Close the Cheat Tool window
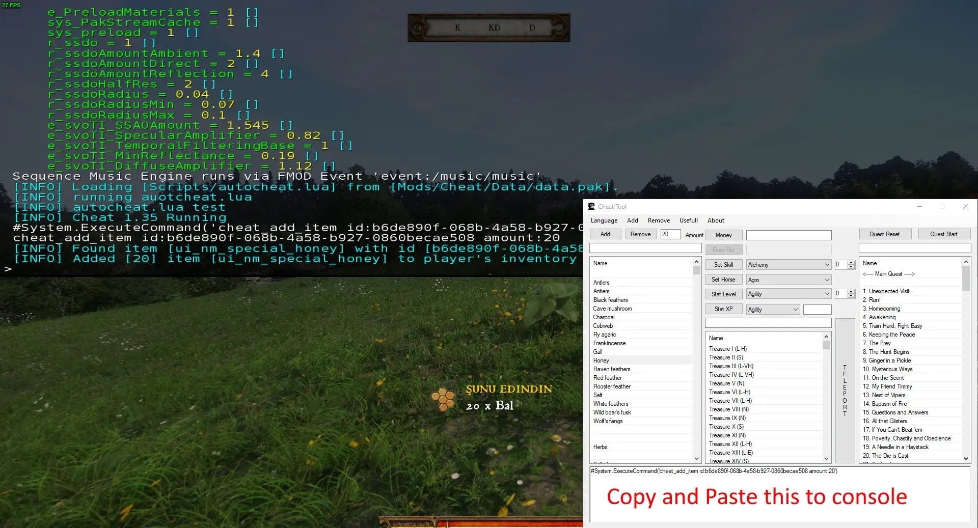Viewport: 978px width, 528px height. click(x=965, y=206)
